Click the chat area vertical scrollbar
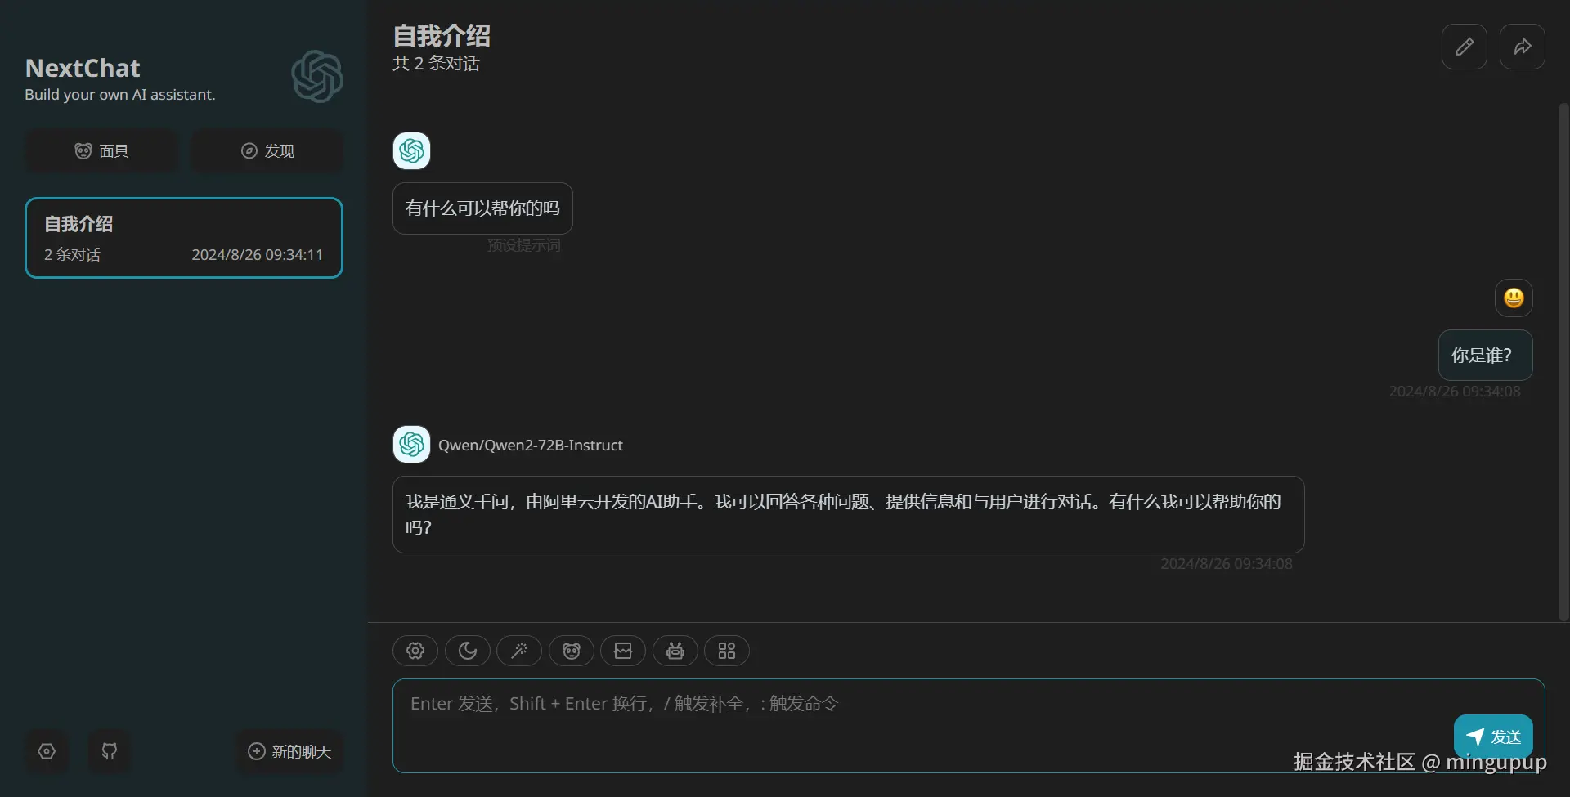The height and width of the screenshot is (797, 1570). click(x=1563, y=362)
